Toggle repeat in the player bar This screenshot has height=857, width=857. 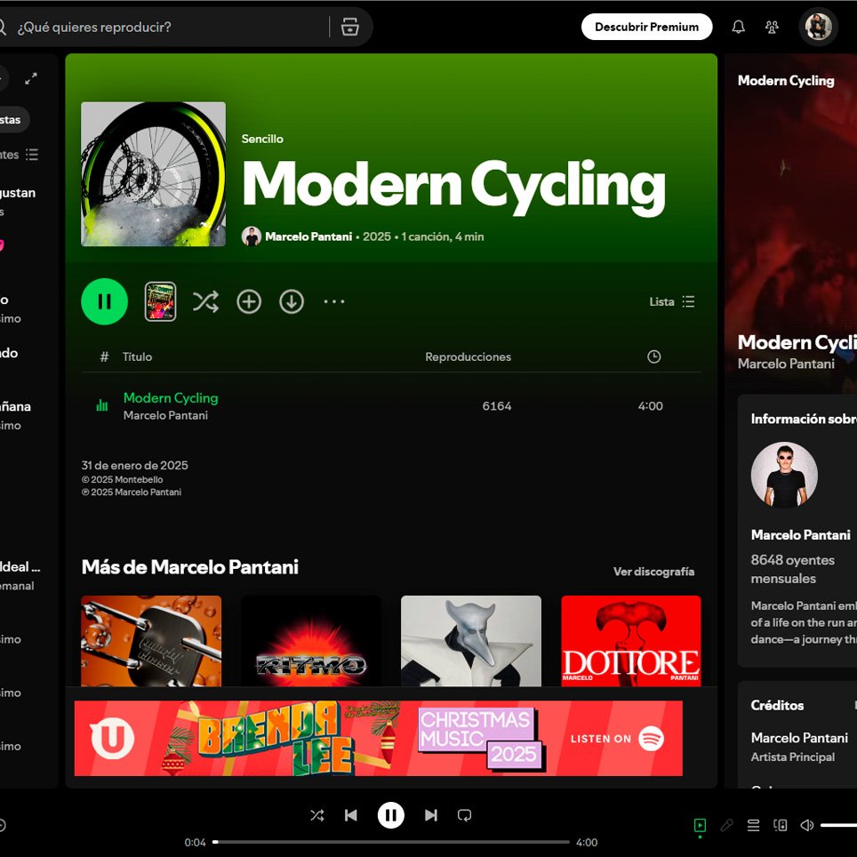pyautogui.click(x=464, y=815)
